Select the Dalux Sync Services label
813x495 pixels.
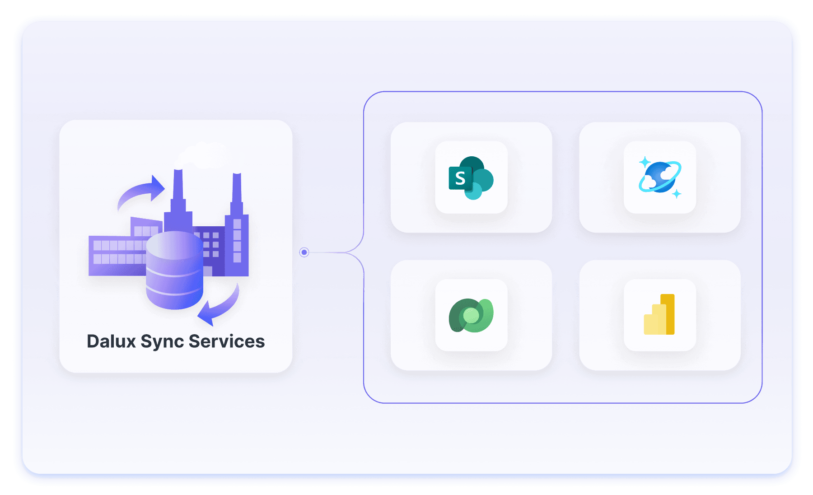click(x=176, y=342)
